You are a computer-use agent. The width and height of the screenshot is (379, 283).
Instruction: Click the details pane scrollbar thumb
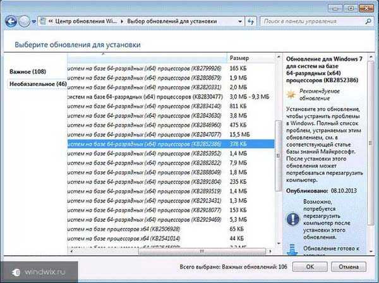[371, 143]
